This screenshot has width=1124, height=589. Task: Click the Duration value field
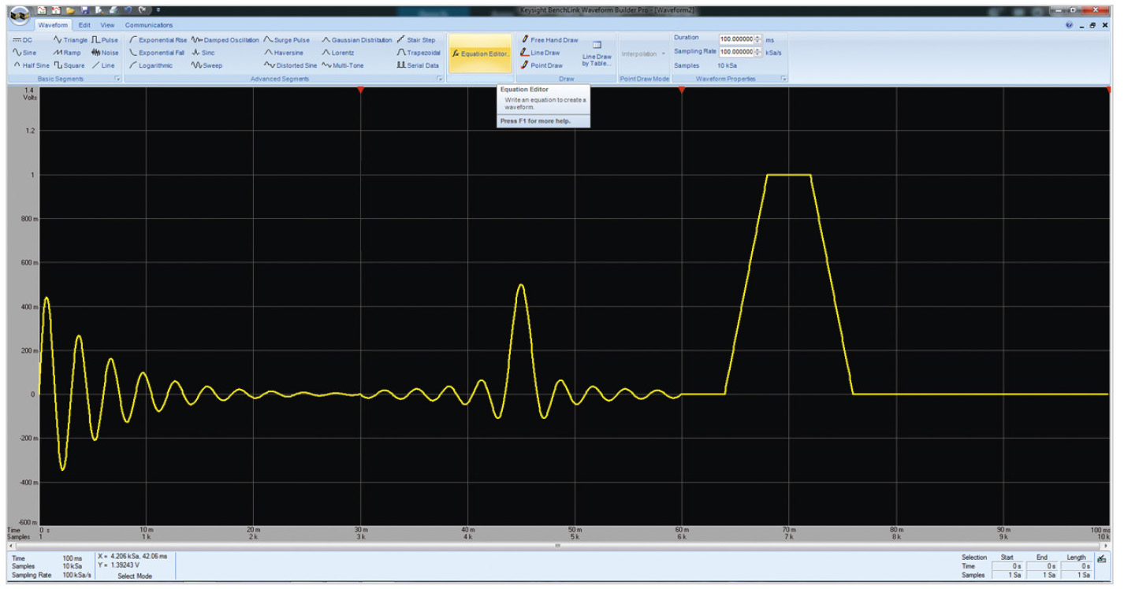pyautogui.click(x=736, y=39)
